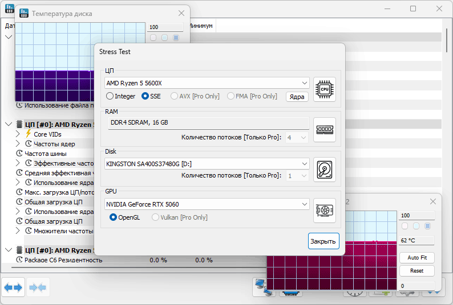Click the Core VIDs lightning bolt icon

(x=28, y=134)
